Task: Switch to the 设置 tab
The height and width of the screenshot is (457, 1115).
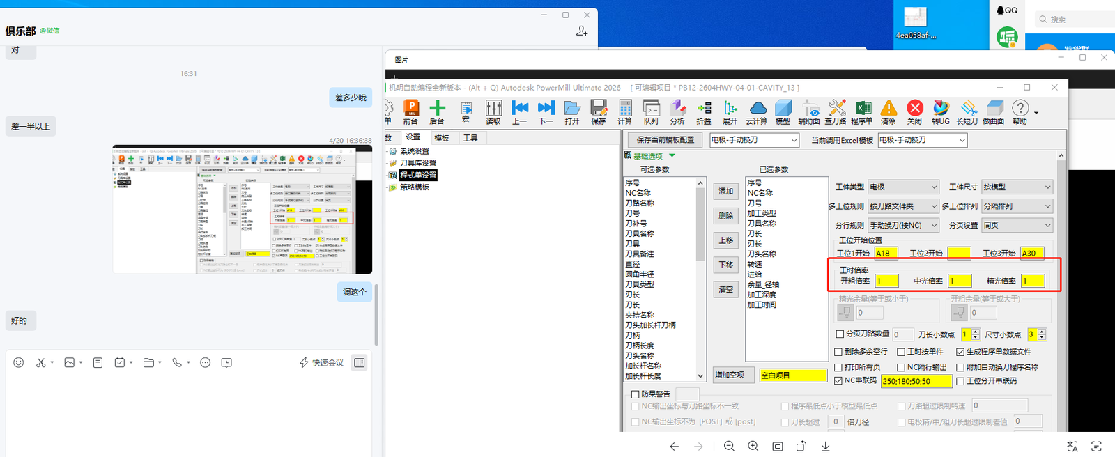Action: [413, 137]
